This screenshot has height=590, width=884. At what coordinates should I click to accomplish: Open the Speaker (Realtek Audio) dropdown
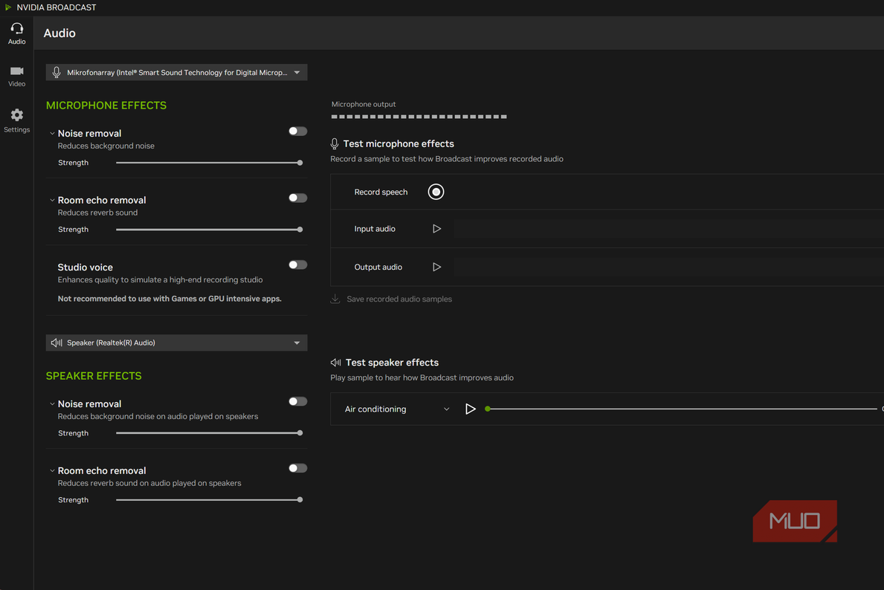(x=176, y=343)
